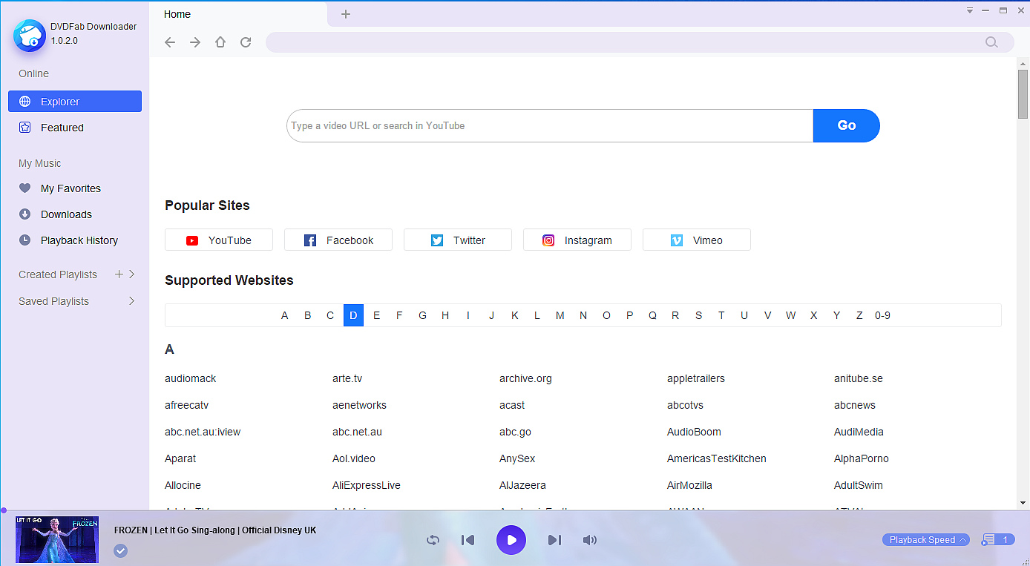Open the AlJazeera website link
The width and height of the screenshot is (1030, 566).
[x=522, y=485]
